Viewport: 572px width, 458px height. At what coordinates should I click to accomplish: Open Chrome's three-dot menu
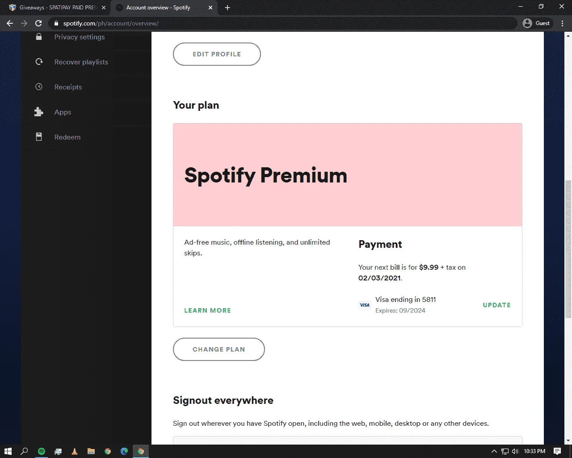click(x=563, y=23)
